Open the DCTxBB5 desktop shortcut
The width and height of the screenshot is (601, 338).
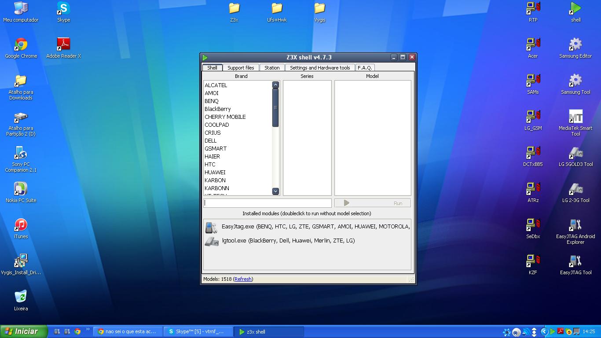coord(533,156)
